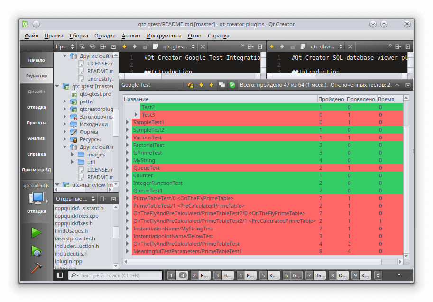The height and width of the screenshot is (302, 433).
Task: Open the Qt Creator window menu icon
Action: click(25, 24)
